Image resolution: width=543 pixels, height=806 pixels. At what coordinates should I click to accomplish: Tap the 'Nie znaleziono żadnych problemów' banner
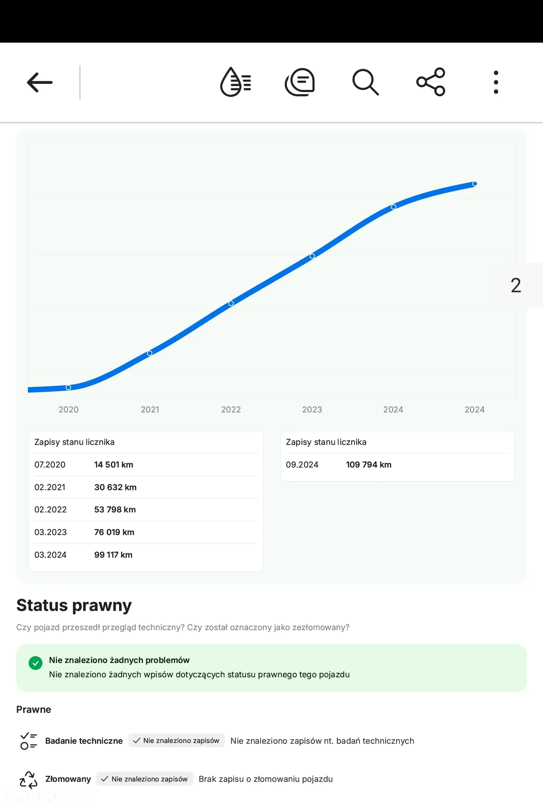pos(271,668)
